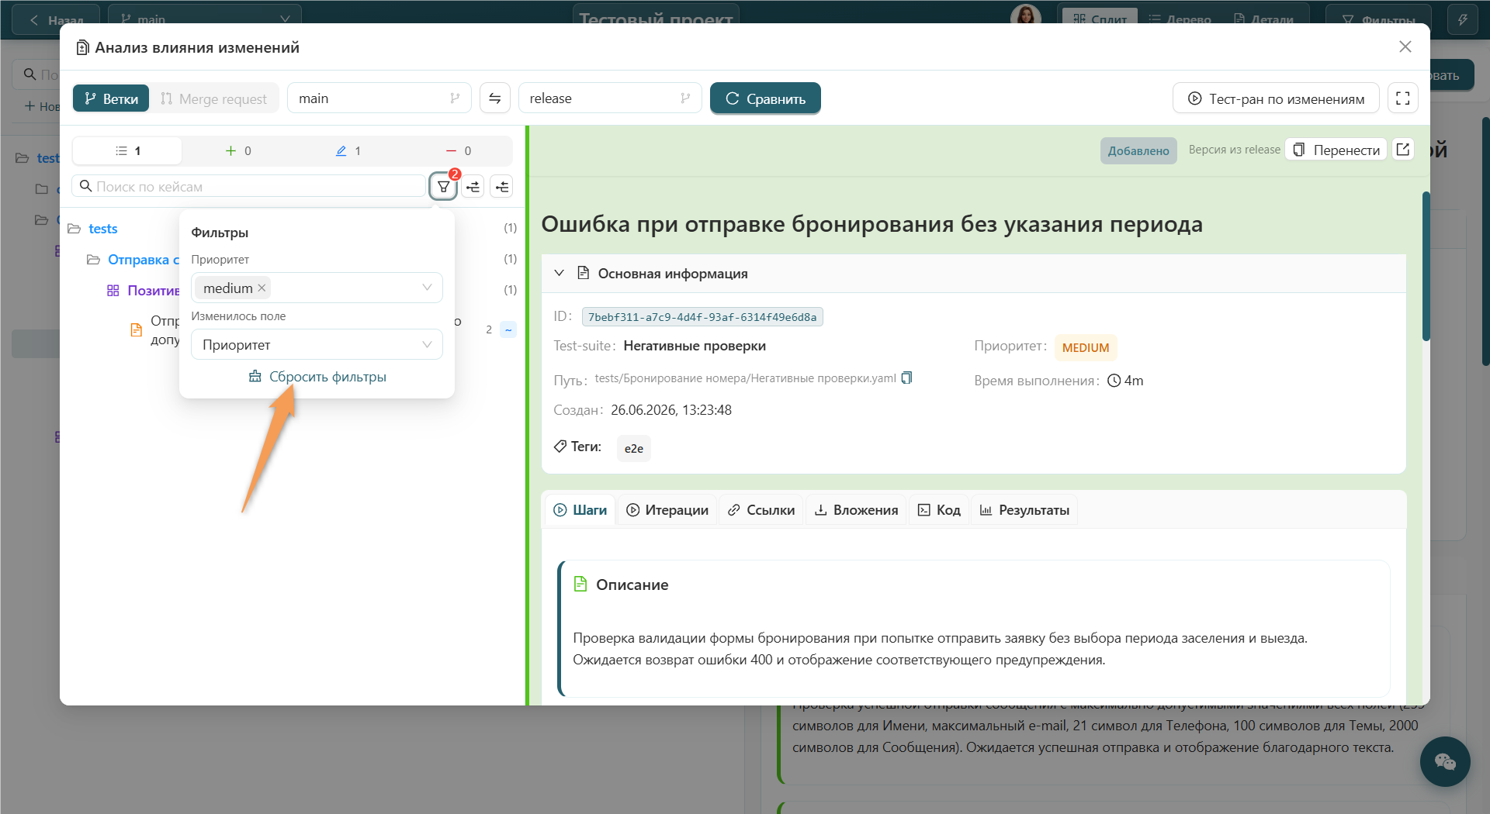The height and width of the screenshot is (814, 1490).
Task: Switch to Merge request mode
Action: click(213, 98)
